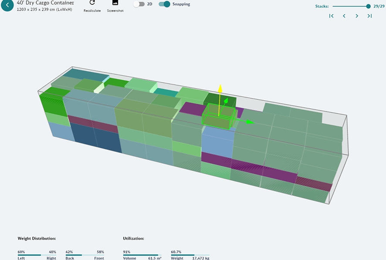Go to the previous stack step
This screenshot has width=386, height=260.
point(344,16)
